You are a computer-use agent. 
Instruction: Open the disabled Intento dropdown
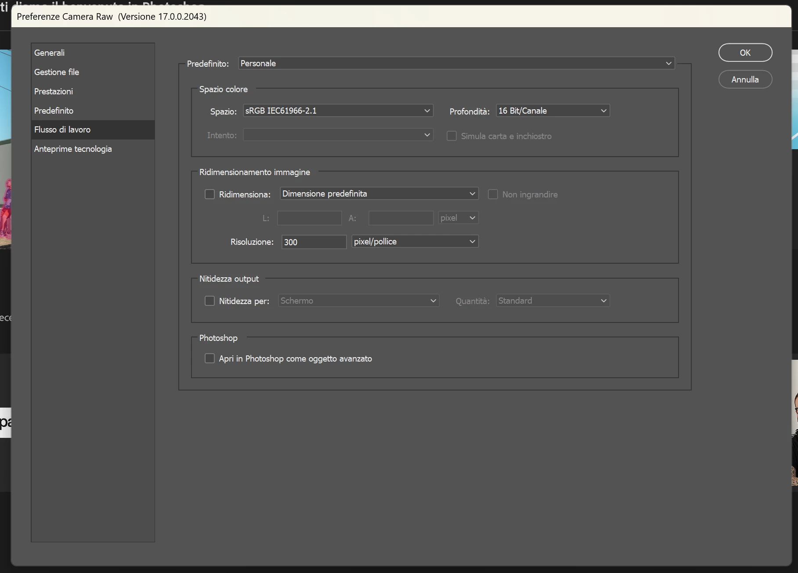(x=338, y=135)
